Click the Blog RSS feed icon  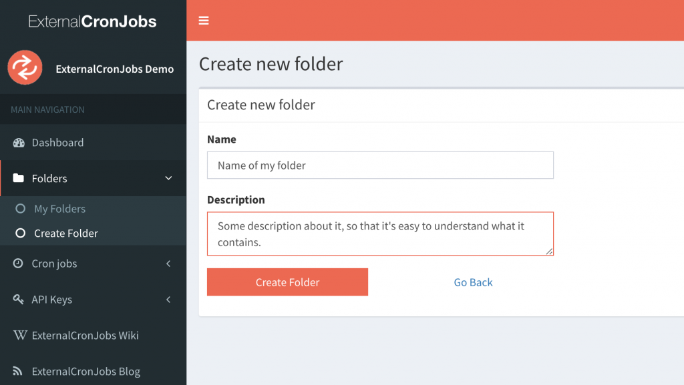point(17,370)
